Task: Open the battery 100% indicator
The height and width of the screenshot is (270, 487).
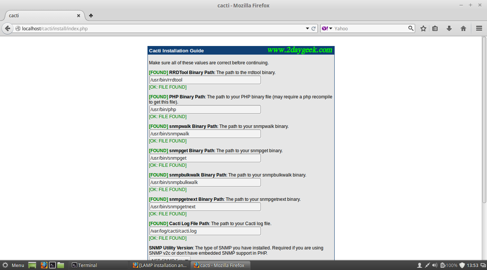Action: [449, 265]
